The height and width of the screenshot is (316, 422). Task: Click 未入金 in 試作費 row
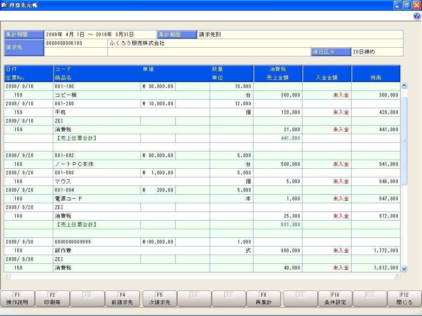coord(341,251)
